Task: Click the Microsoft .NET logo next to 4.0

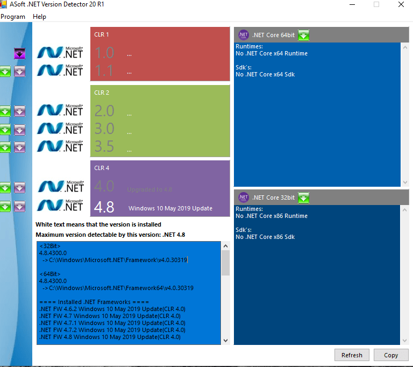Action: (61, 186)
